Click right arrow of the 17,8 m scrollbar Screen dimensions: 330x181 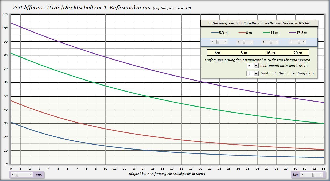tap(304, 42)
